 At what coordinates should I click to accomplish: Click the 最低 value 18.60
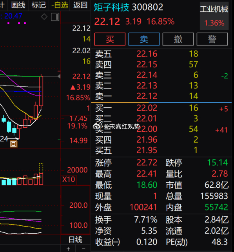[x=147, y=185]
